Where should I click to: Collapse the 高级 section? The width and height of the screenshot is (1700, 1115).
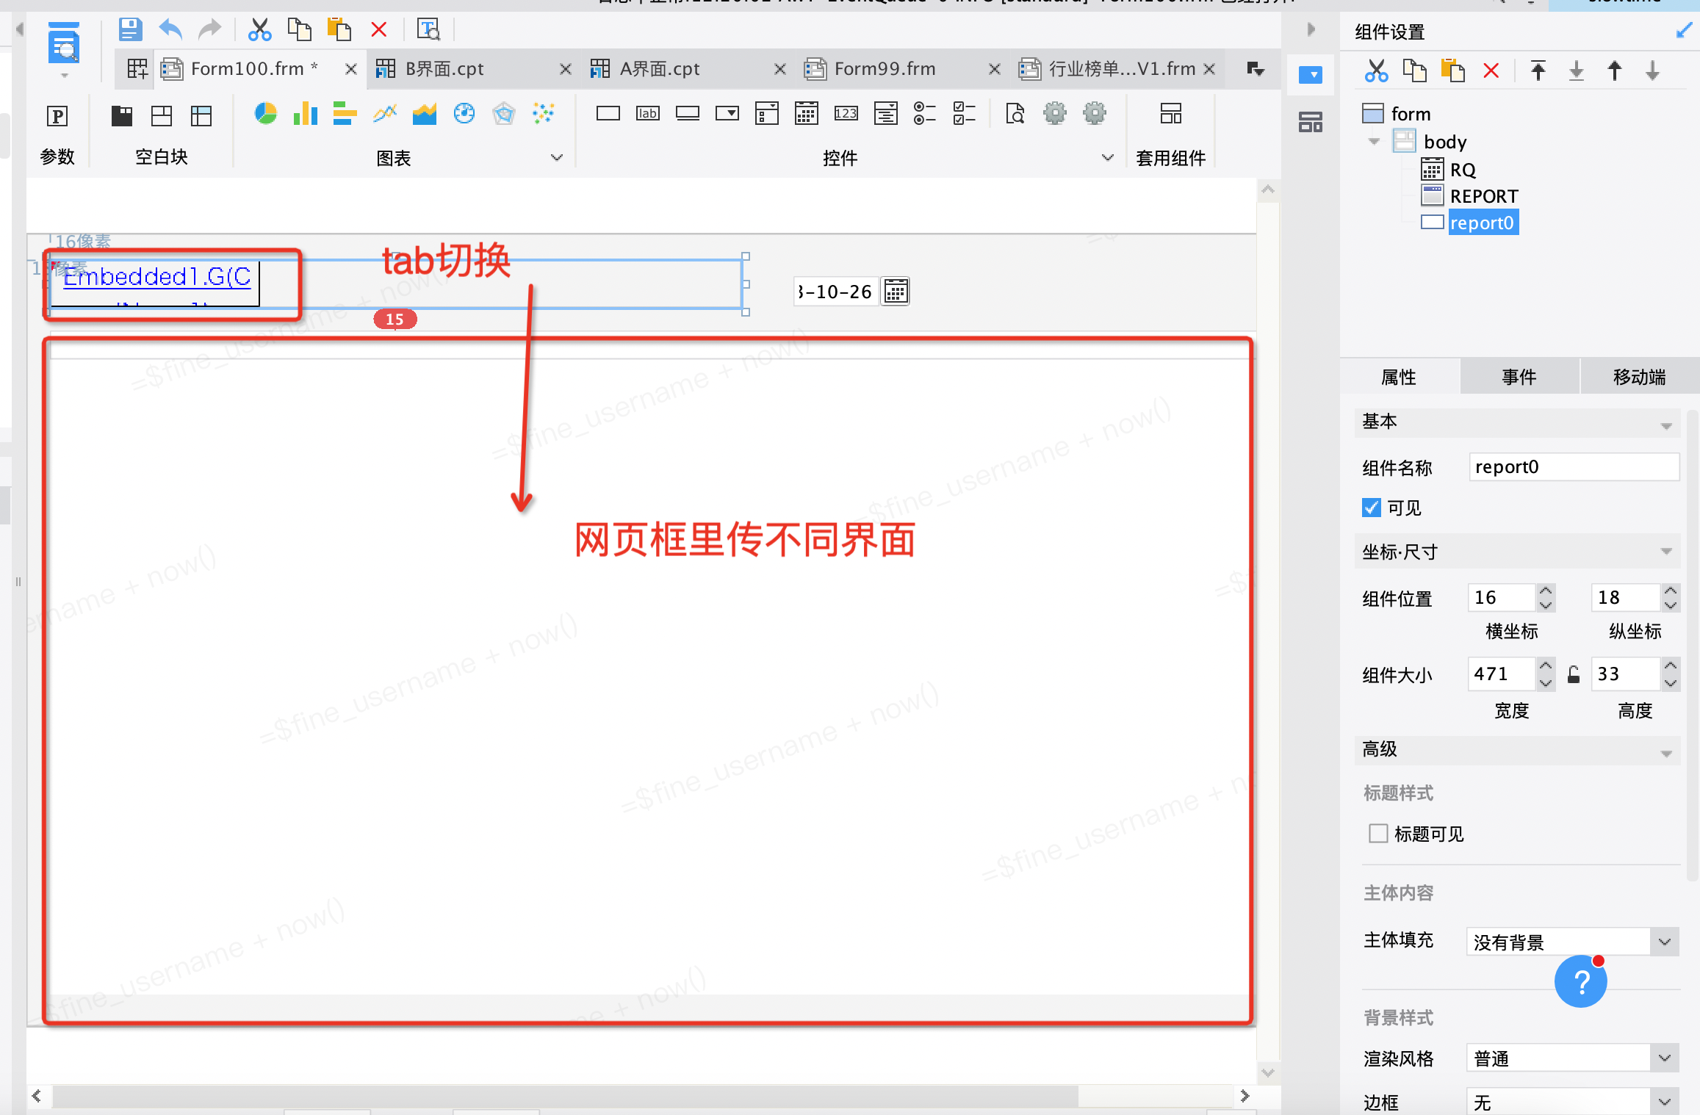click(1665, 754)
